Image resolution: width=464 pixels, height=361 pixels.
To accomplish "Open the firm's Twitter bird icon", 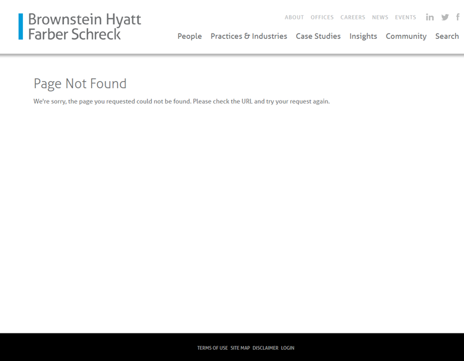I will coord(445,17).
